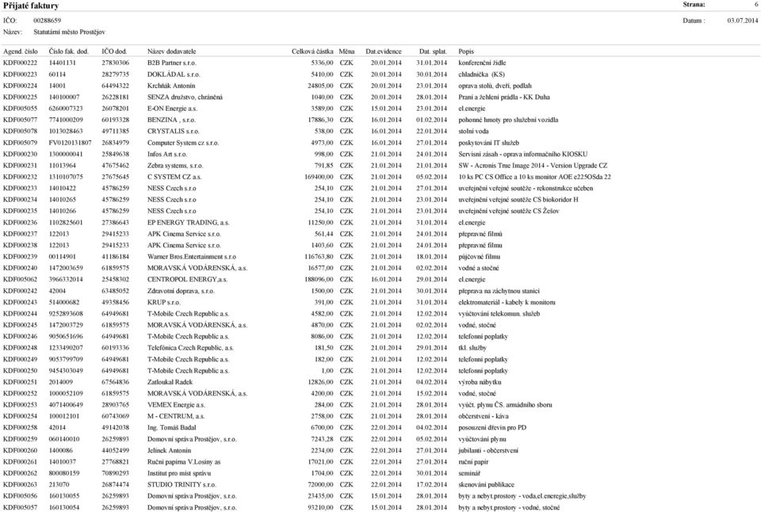761x512 pixels.
Task: Click supplier 'Computer System cz s.r.o.'
Action: (x=183, y=143)
